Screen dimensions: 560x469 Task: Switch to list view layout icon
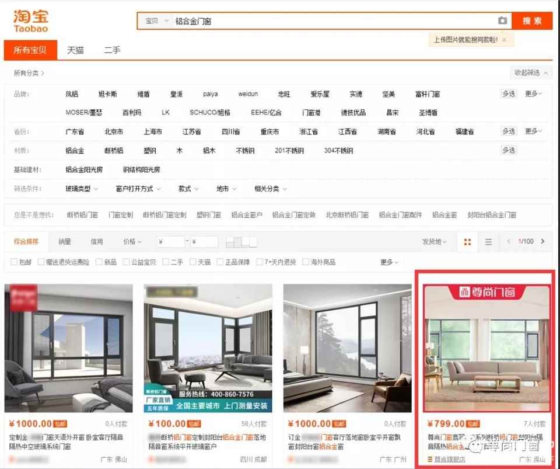[x=489, y=242]
